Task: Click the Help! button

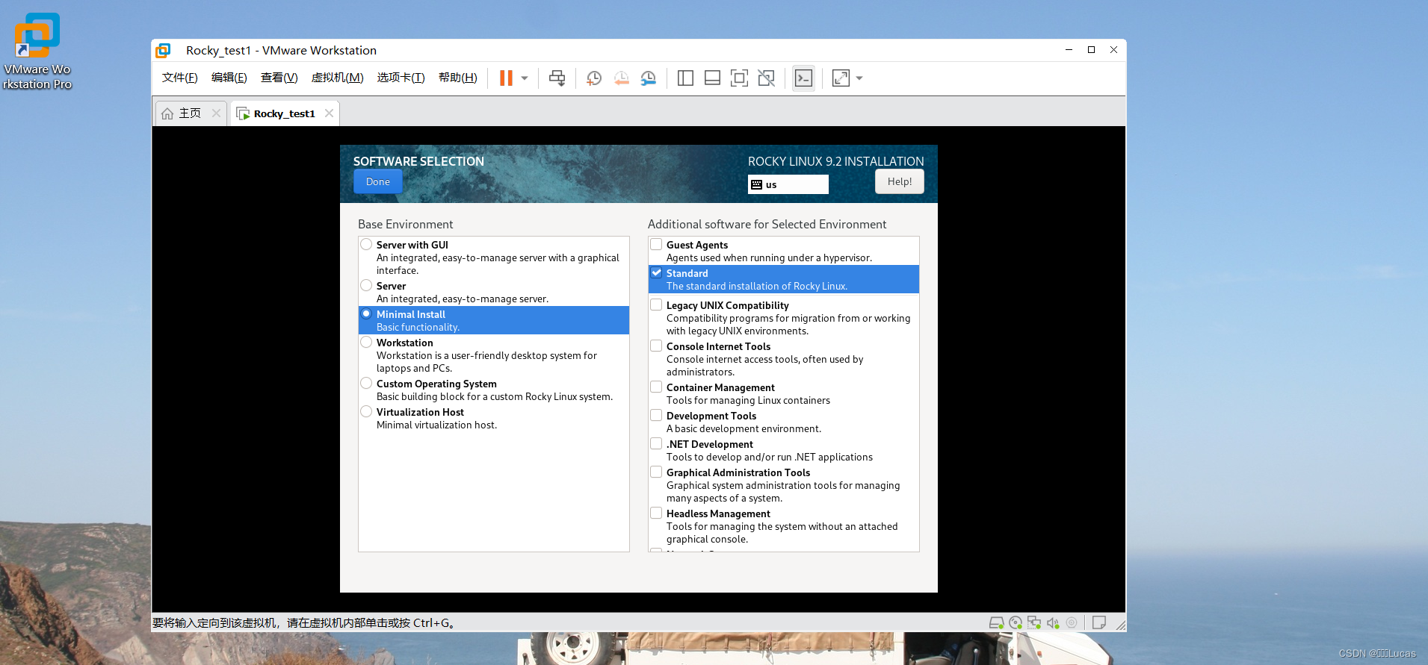Action: coord(900,181)
